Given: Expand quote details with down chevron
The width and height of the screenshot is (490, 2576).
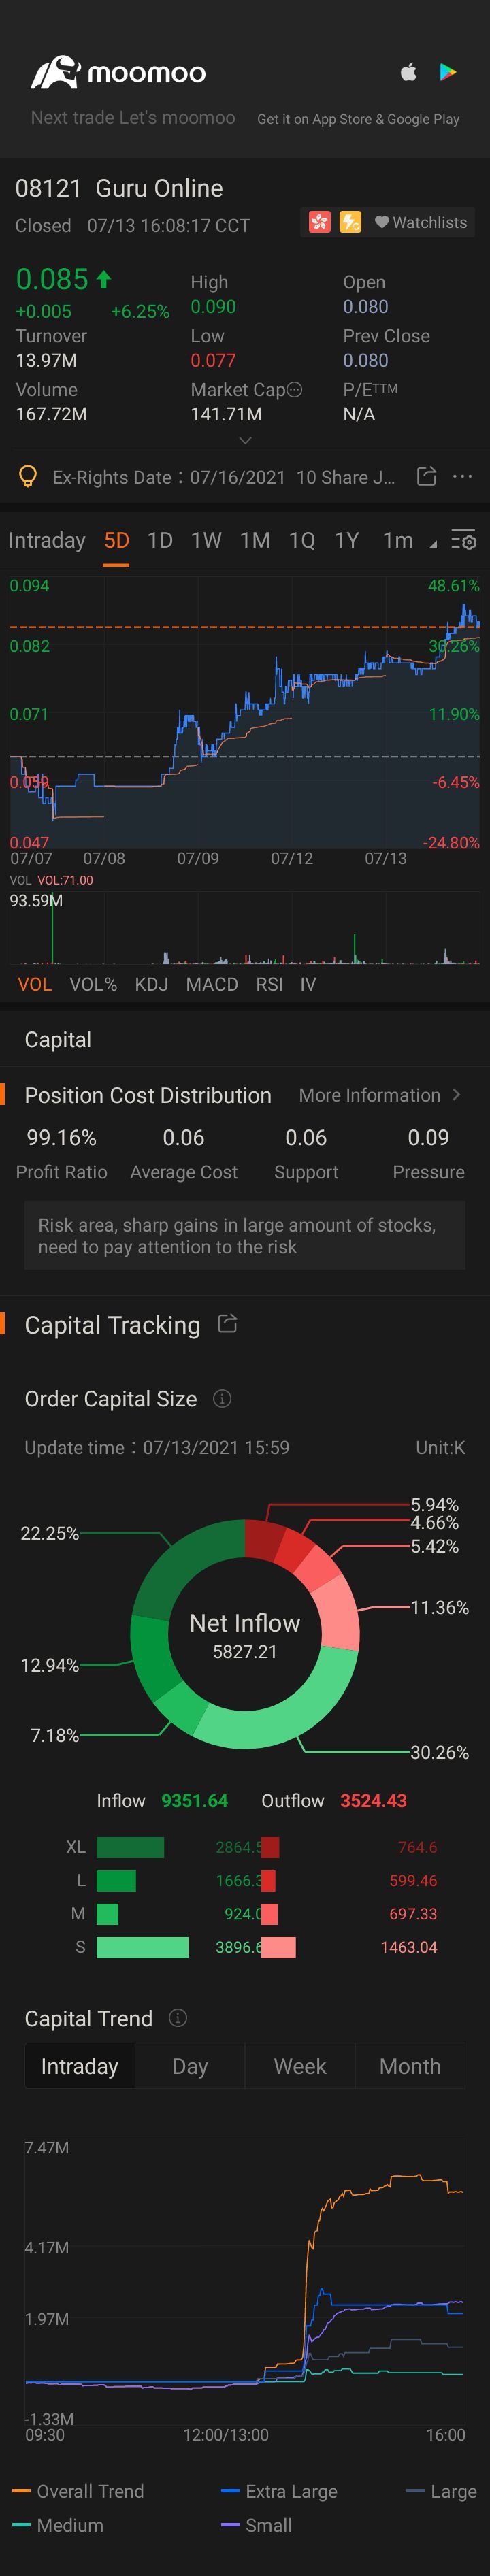Looking at the screenshot, I should (x=245, y=440).
